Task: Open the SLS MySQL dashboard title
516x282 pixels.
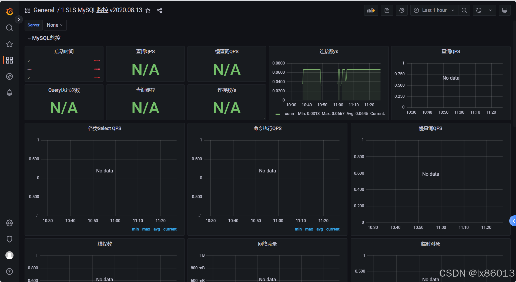Action: [102, 10]
